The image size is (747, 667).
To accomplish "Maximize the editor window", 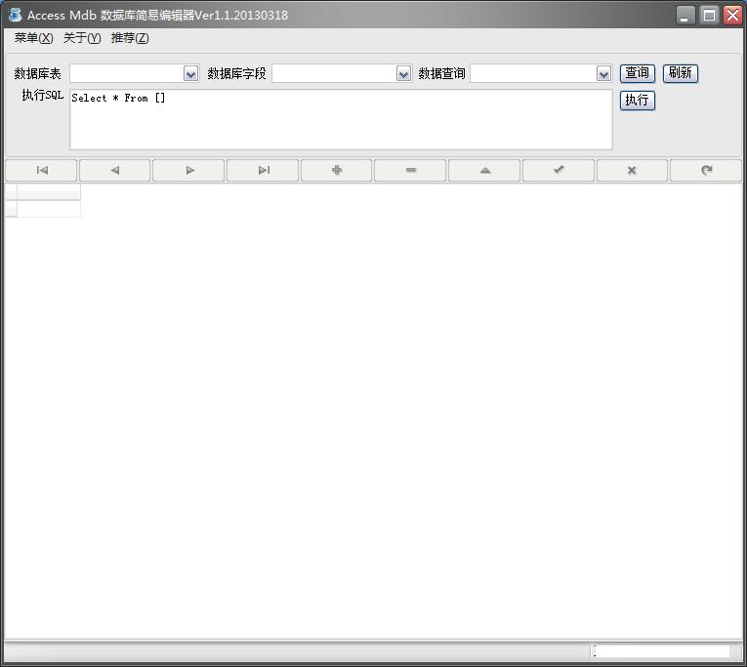I will tap(709, 16).
